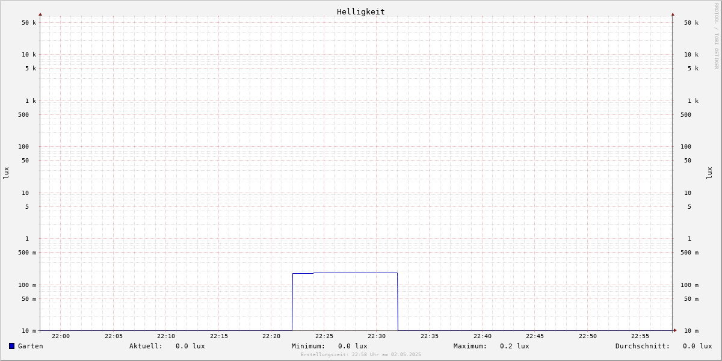722x361 pixels.
Task: Click the left-axis '10 m' tick label
Action: tap(29, 331)
